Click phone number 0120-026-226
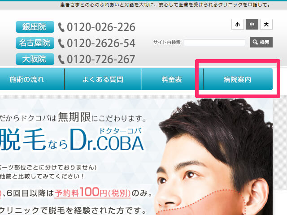The image size is (287, 215). pos(101,27)
